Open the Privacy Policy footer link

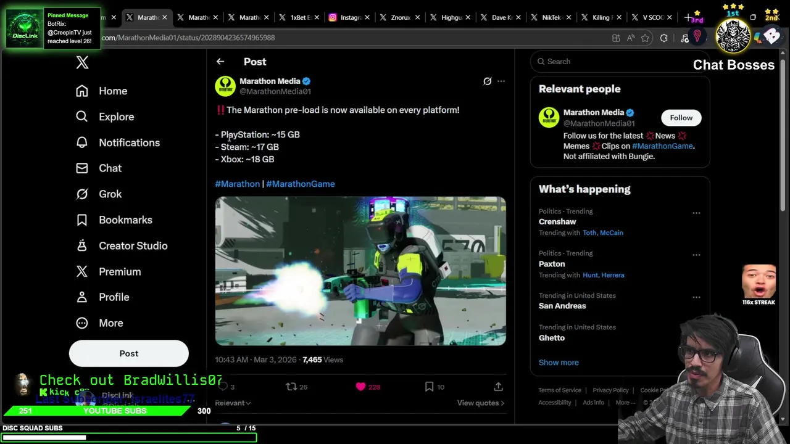tap(610, 390)
